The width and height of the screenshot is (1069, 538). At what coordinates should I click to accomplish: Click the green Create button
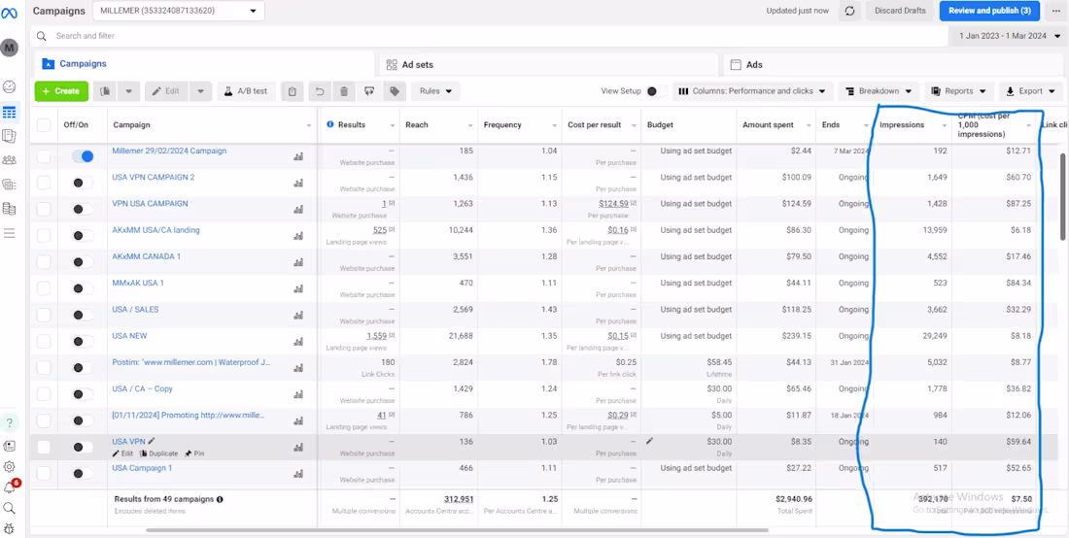61,91
